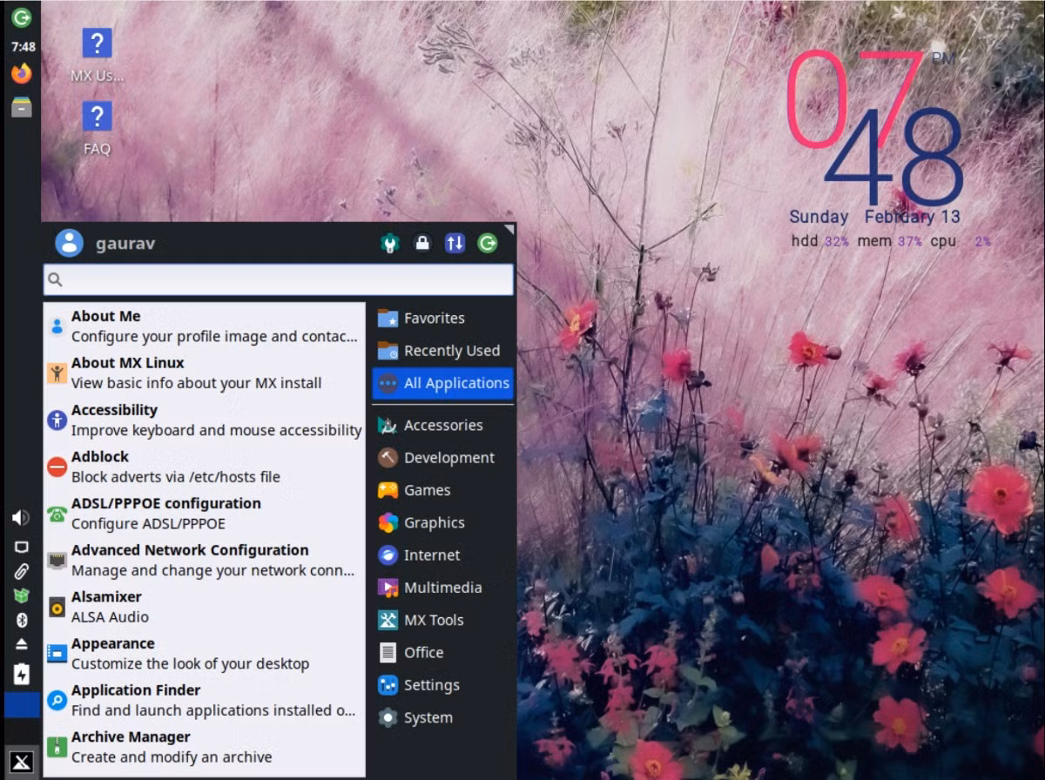Open the Settings category
Screen dimensions: 1045x780
click(x=442, y=685)
